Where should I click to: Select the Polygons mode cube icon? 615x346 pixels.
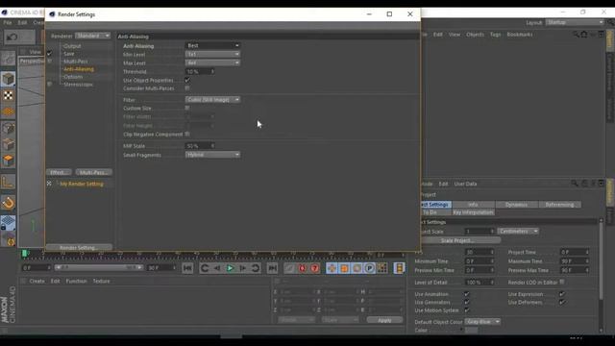[8, 161]
